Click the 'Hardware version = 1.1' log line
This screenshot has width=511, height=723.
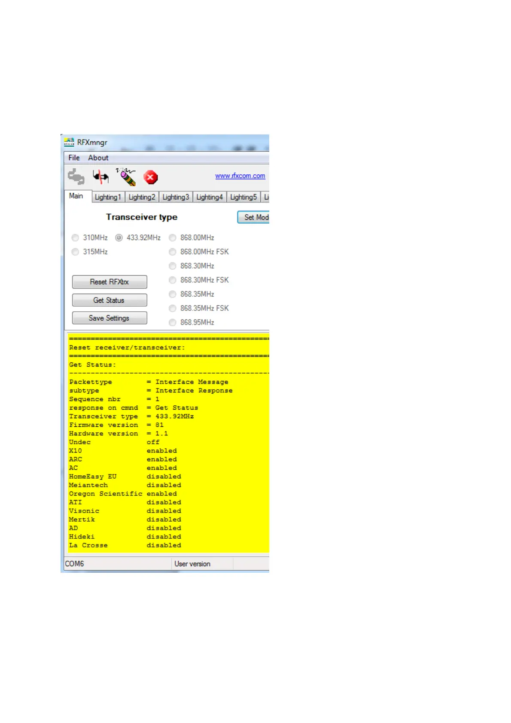pos(119,434)
